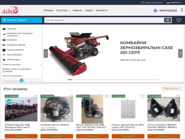Expand Оливи та мастила submenu arrow
Screen dimensions: 185x139
[40, 64]
